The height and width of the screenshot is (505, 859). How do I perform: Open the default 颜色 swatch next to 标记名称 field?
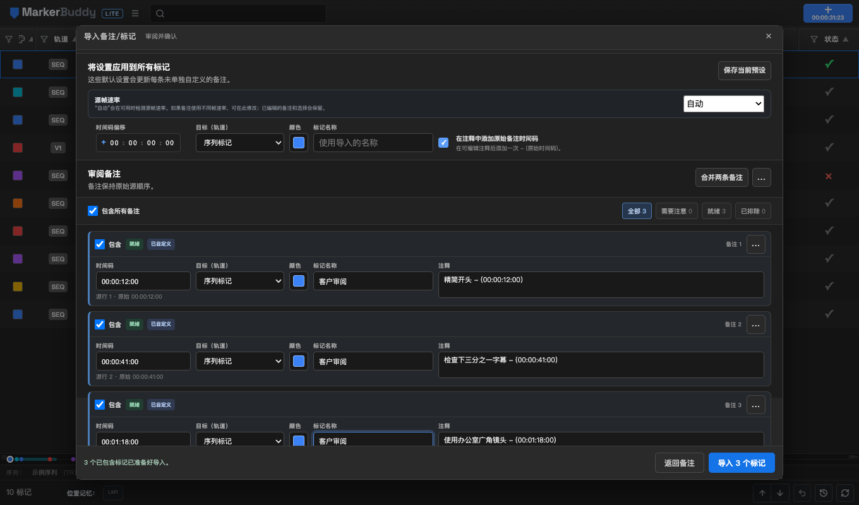299,143
